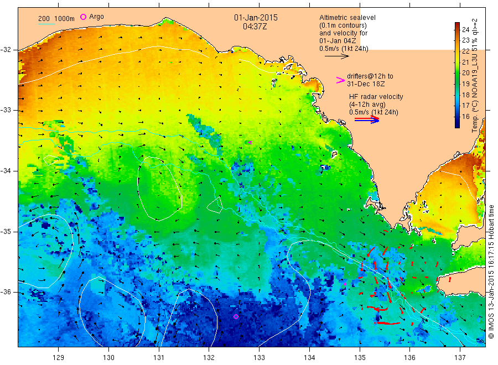Click the red-blue HF radar velocity arrow
The height and width of the screenshot is (365, 498).
[367, 119]
